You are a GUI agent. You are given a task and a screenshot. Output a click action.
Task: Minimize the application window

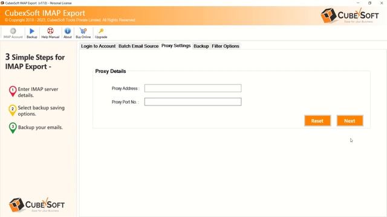click(x=358, y=3)
